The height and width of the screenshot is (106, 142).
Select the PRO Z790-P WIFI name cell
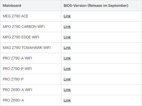17,69
